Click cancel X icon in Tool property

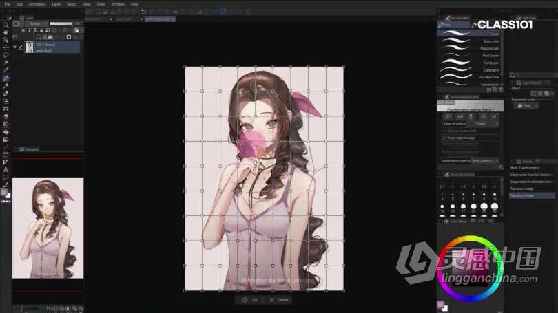[x=493, y=116]
